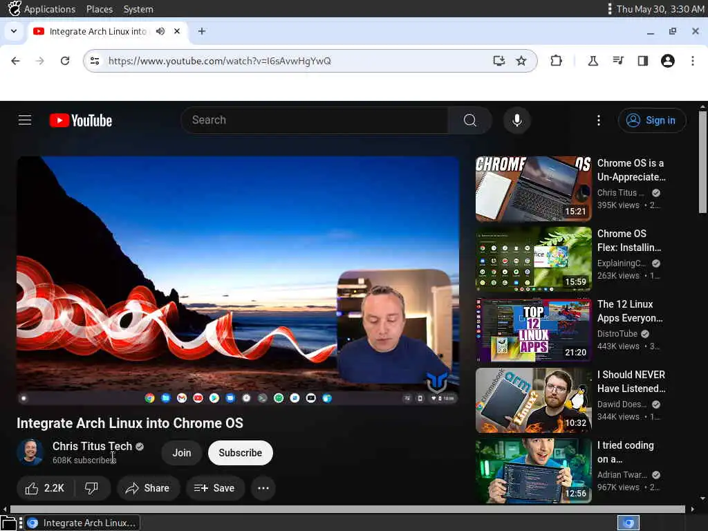Open 'I Should NEVER Have Listened' thumbnail
Screen dimensions: 708x531
(x=533, y=400)
